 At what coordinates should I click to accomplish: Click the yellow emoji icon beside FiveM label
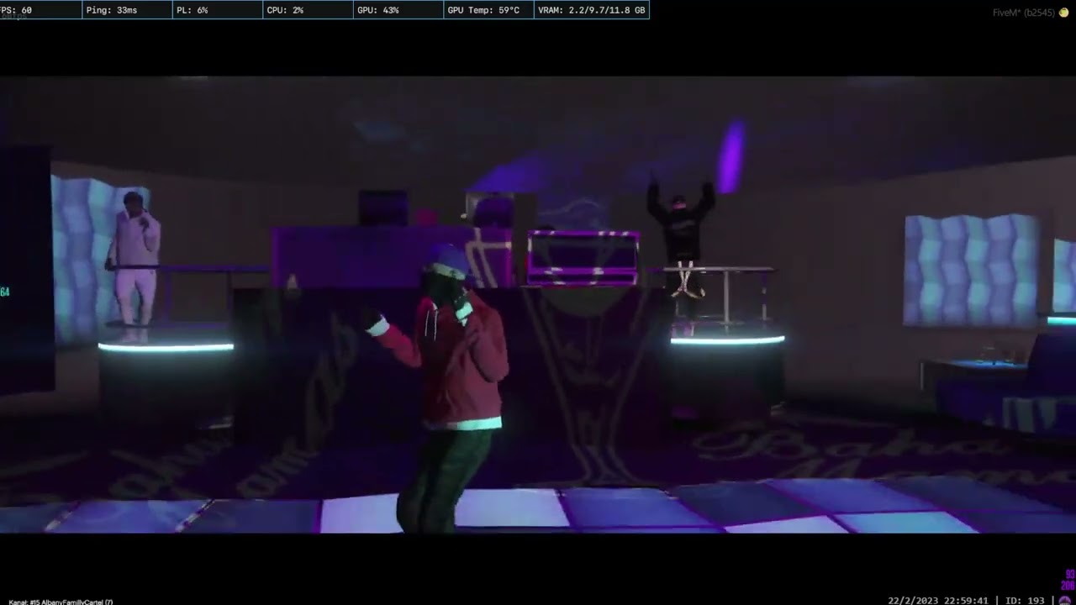1063,13
